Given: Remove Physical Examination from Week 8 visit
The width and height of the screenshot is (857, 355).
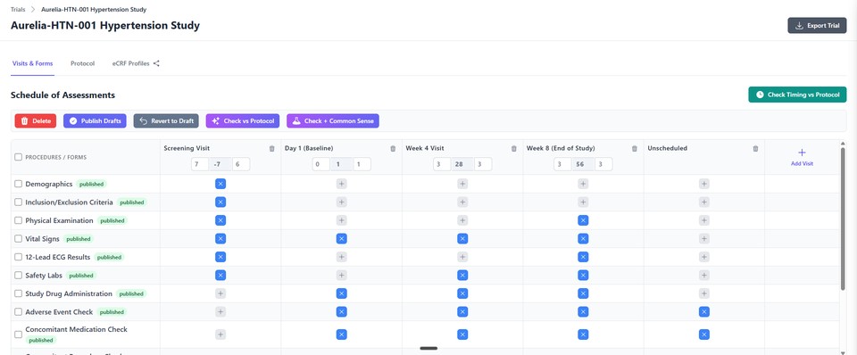Looking at the screenshot, I should pyautogui.click(x=583, y=220).
